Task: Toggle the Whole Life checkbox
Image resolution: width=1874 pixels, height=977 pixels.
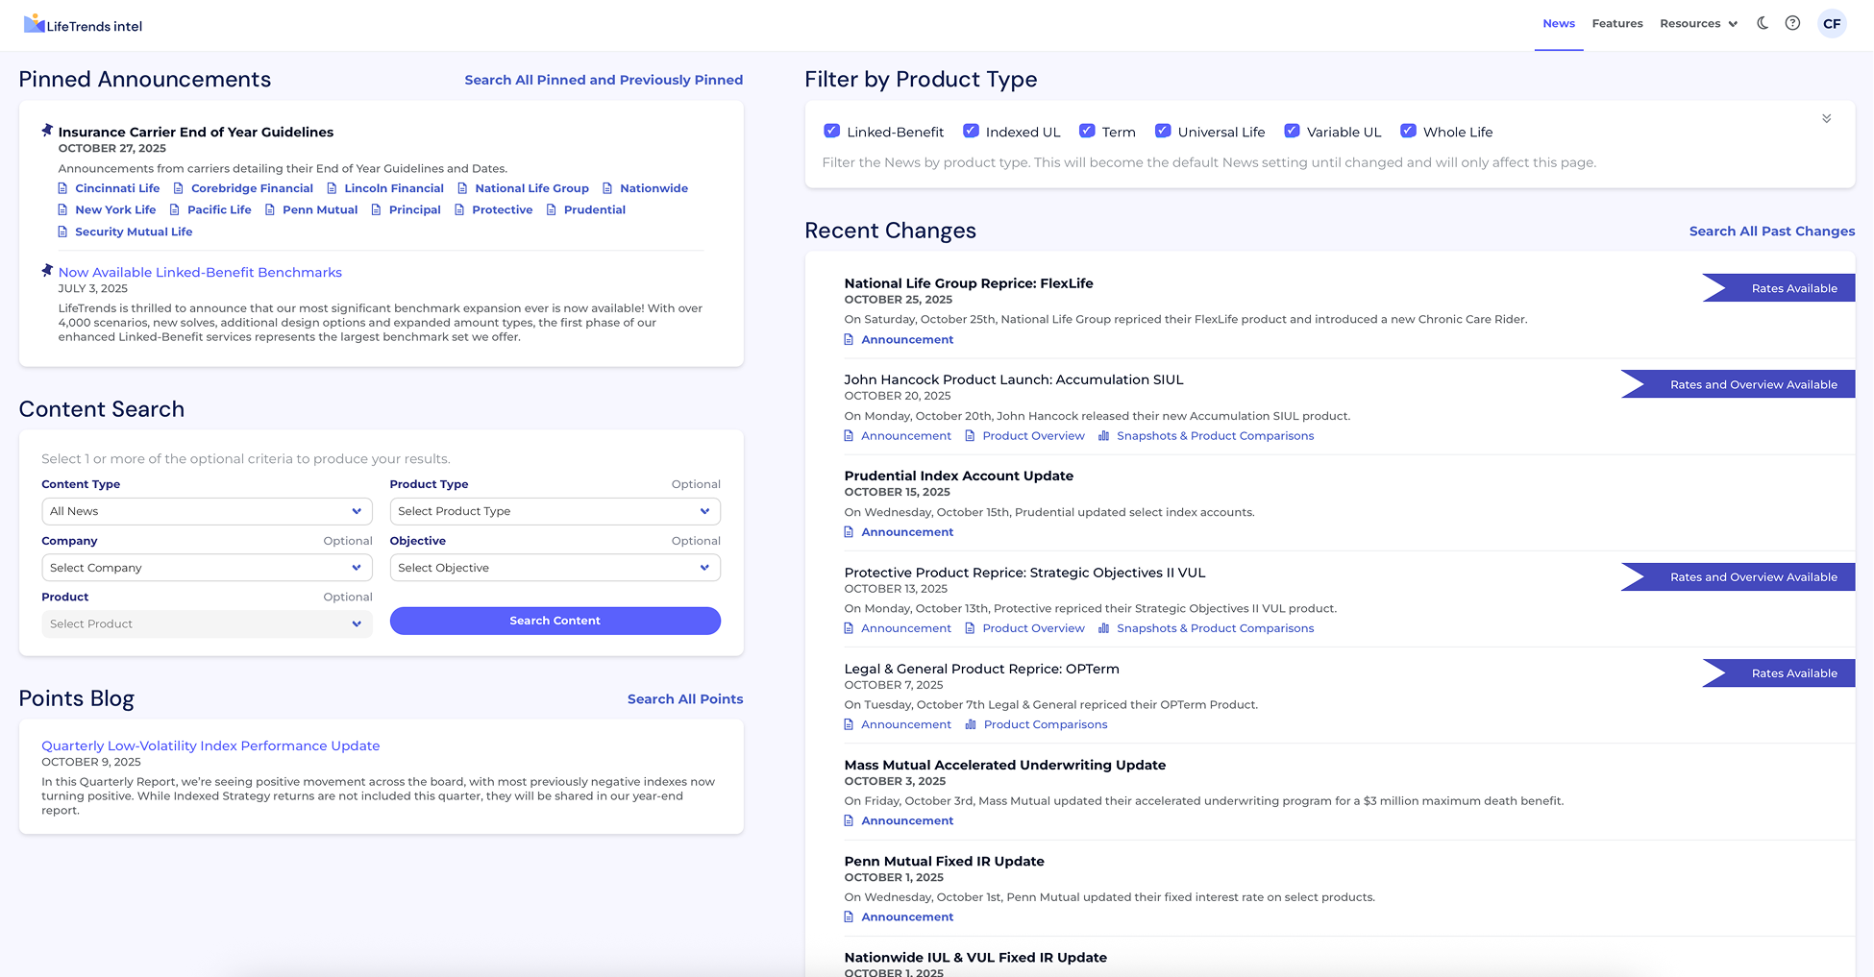Action: coord(1408,132)
